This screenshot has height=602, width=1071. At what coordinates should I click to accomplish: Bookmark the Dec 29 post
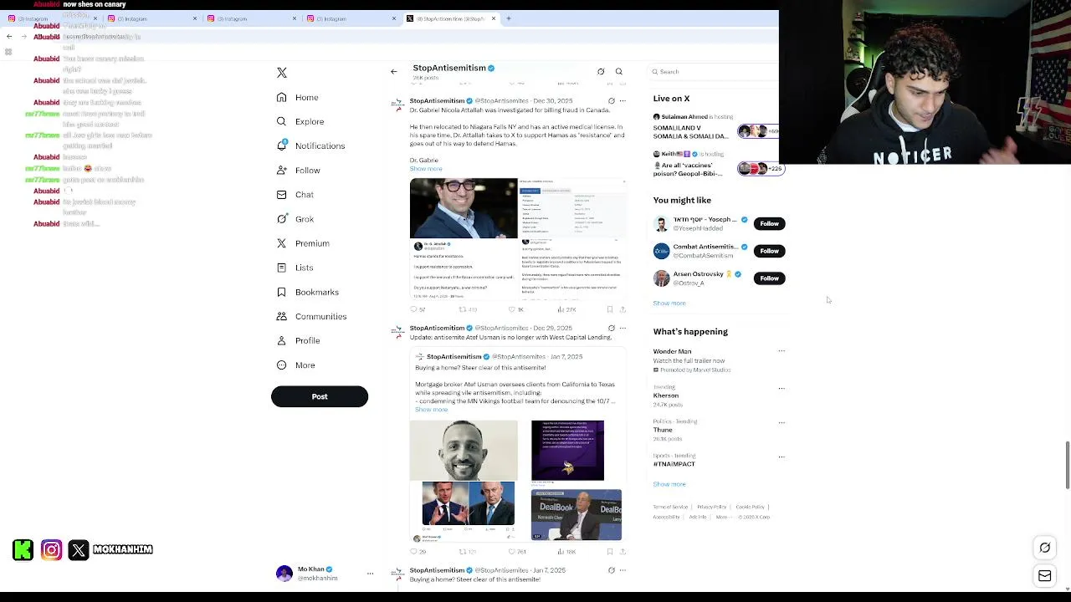tap(610, 552)
